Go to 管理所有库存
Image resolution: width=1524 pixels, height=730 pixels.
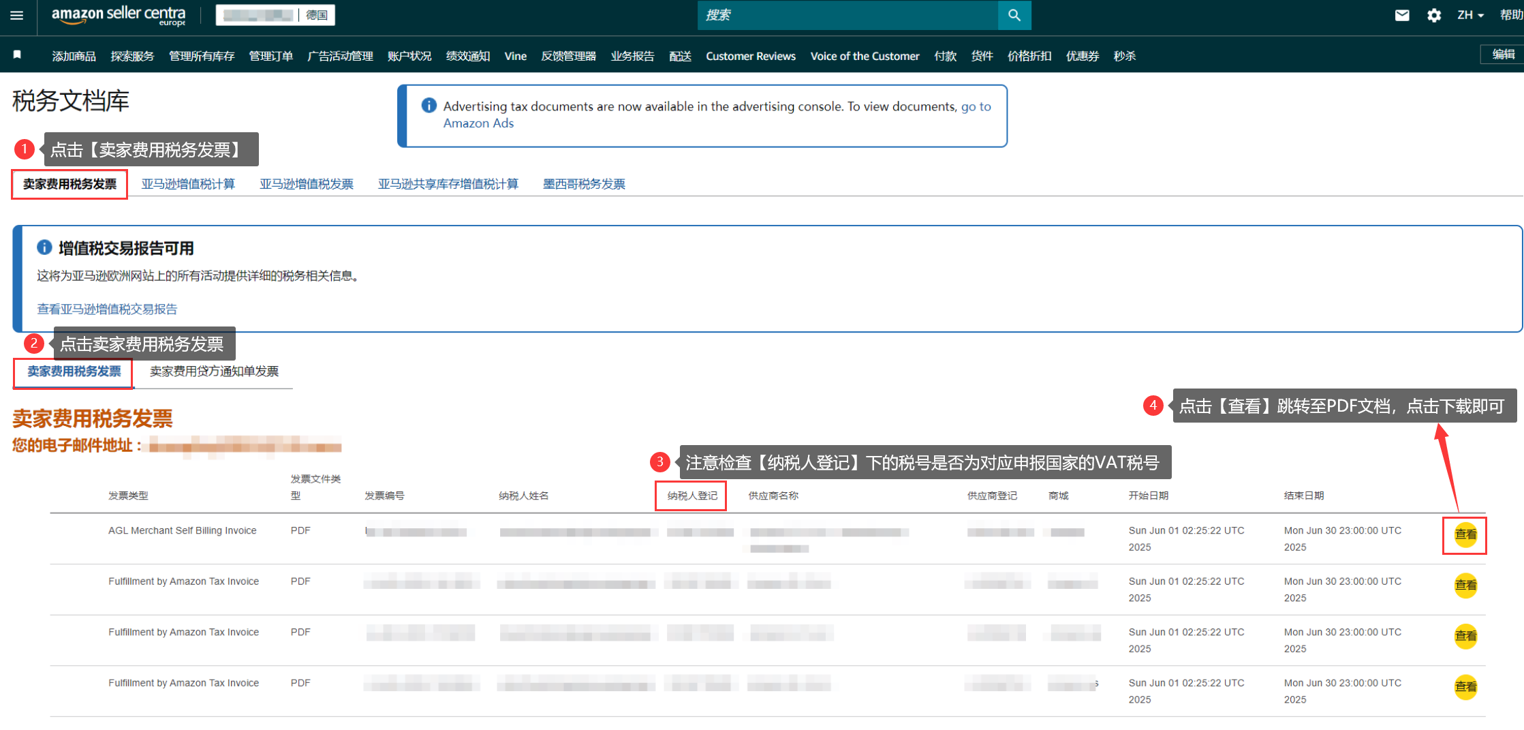pyautogui.click(x=202, y=56)
